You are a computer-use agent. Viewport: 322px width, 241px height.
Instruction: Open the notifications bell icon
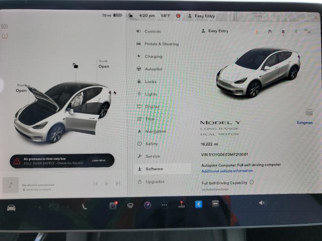283,32
